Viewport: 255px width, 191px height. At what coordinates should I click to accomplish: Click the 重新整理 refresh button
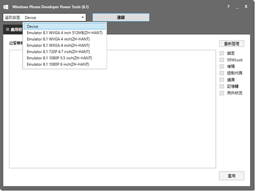point(232,44)
